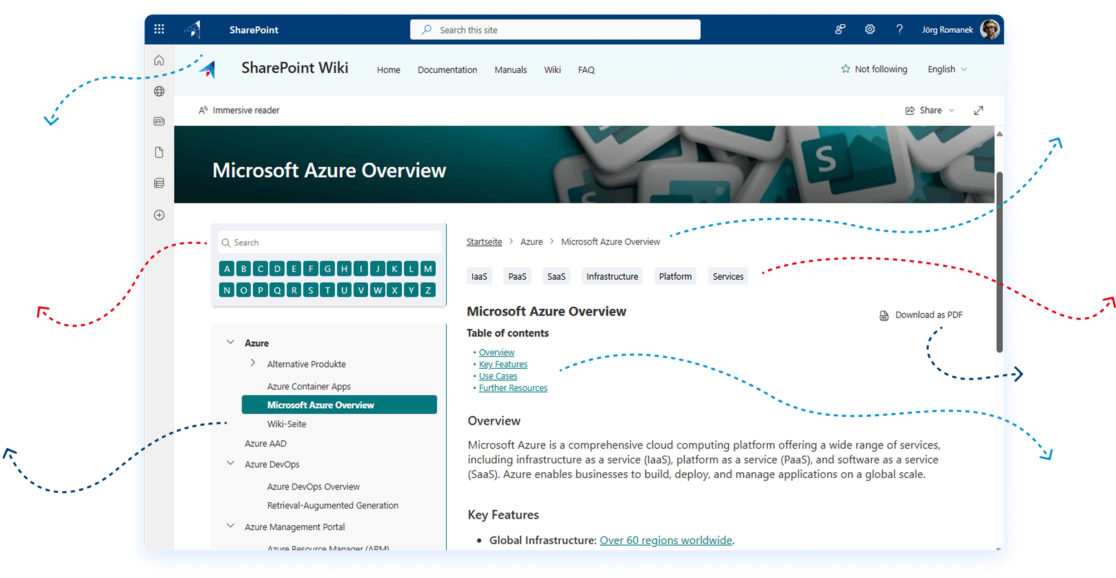Select the Platform tag
The width and height of the screenshot is (1116, 578).
[675, 277]
